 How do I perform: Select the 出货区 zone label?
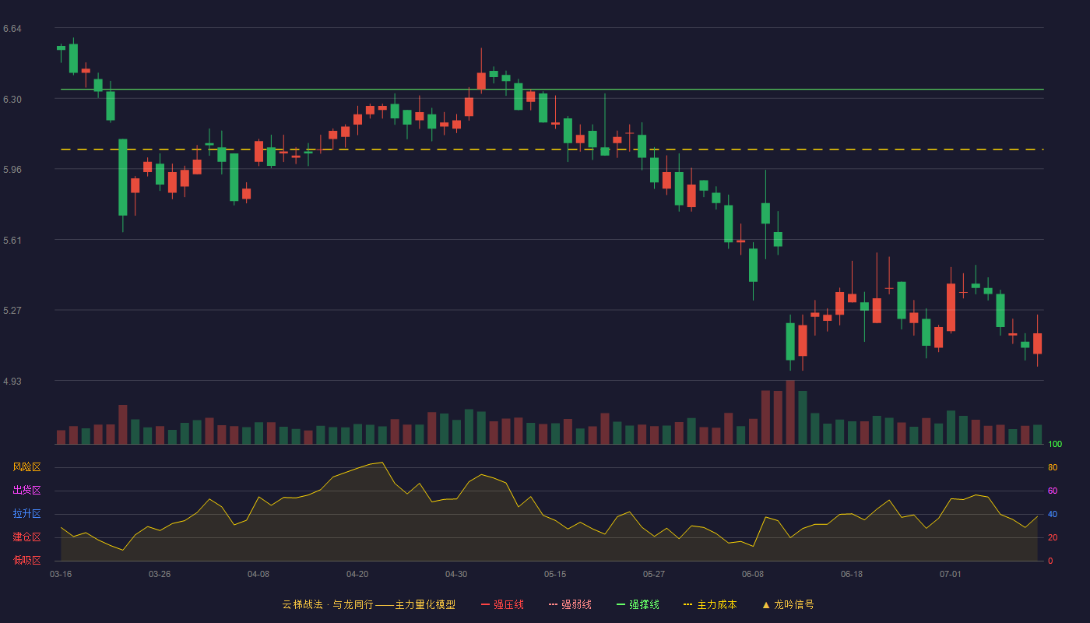pyautogui.click(x=26, y=491)
